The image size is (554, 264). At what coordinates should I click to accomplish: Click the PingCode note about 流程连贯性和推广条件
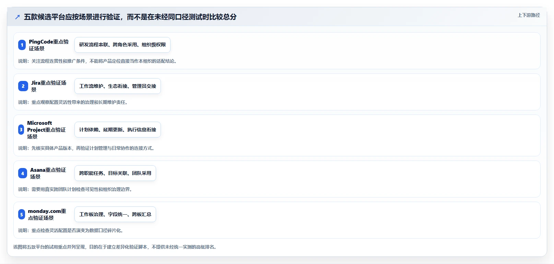click(97, 61)
